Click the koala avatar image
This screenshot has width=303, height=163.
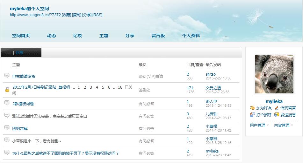pos(274,74)
